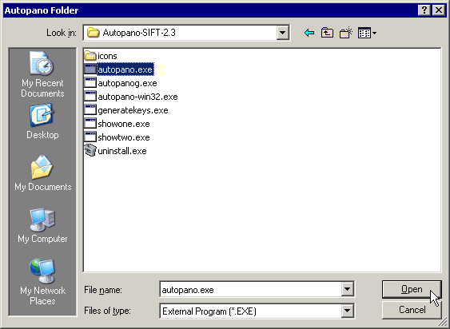Select the generatekeys.exe file name
450x329 pixels.
[x=133, y=110]
